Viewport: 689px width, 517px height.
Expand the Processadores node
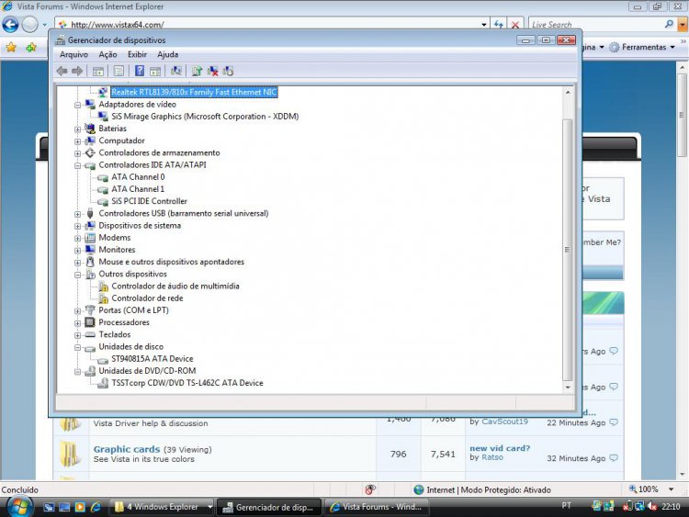point(78,323)
